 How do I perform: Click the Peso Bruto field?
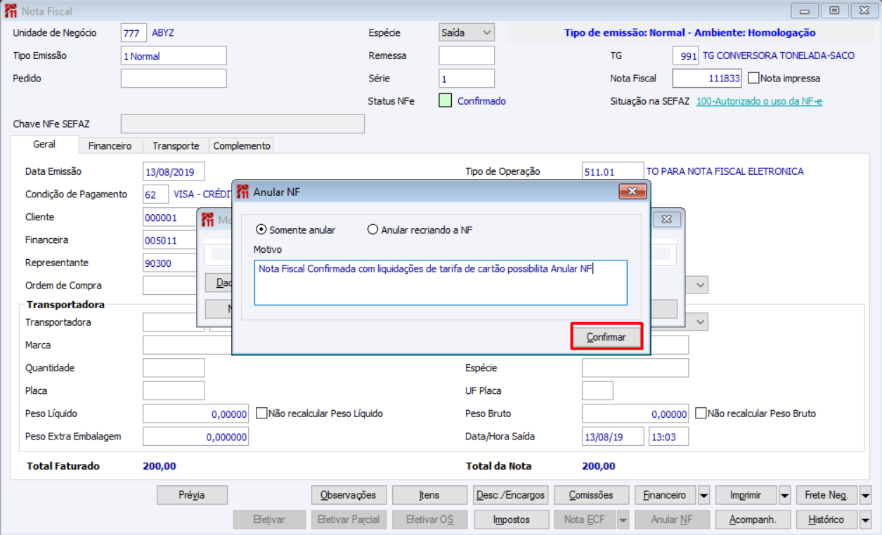(x=635, y=414)
